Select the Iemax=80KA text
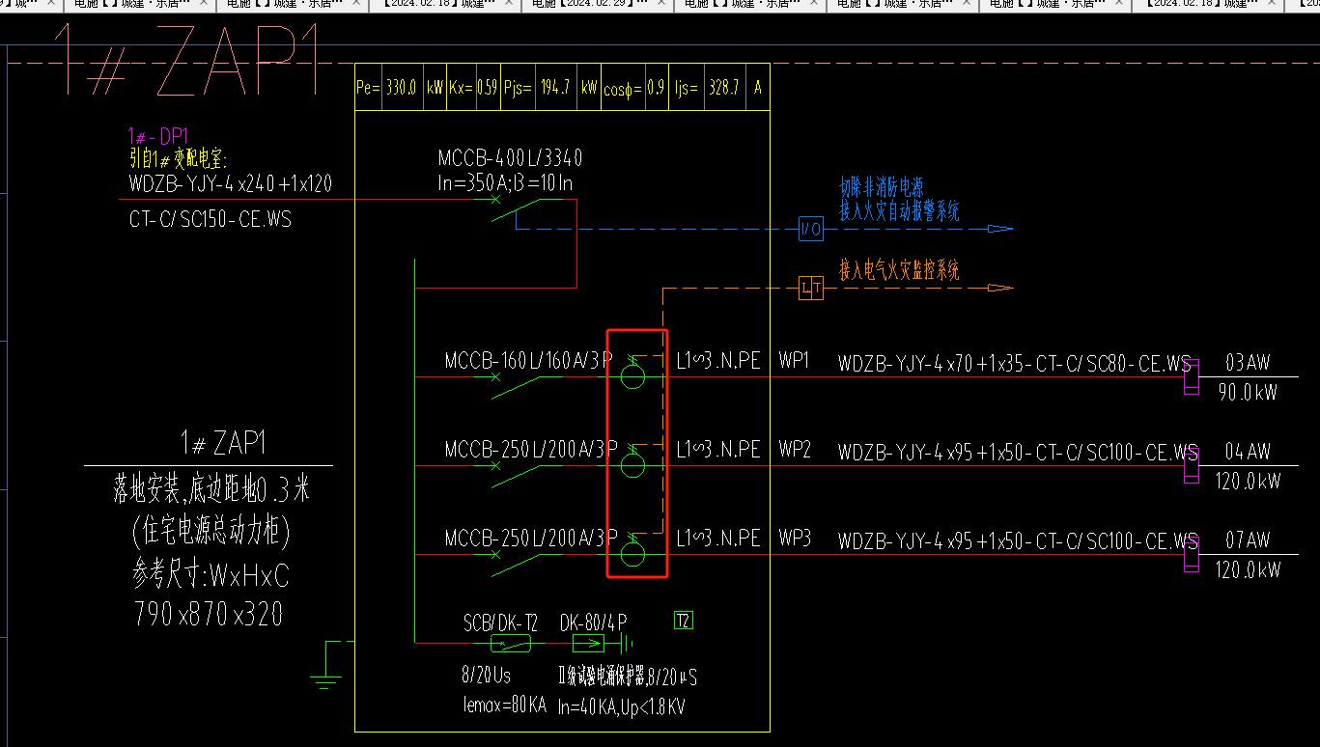Image resolution: width=1320 pixels, height=747 pixels. tap(505, 705)
